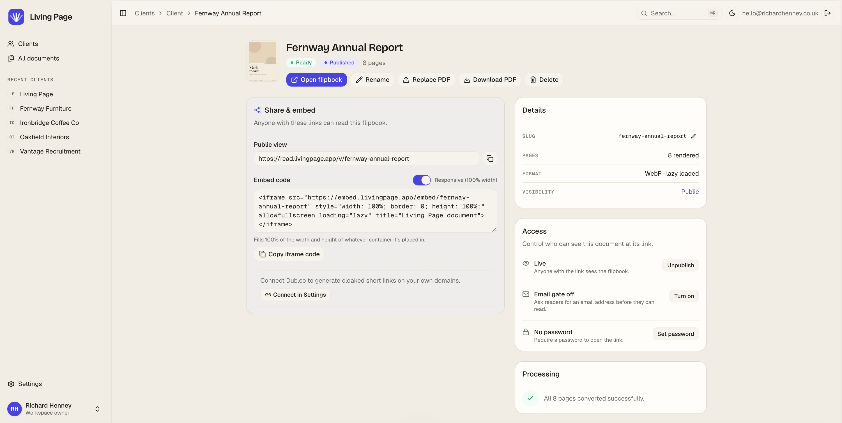Focus the Search field

[679, 13]
